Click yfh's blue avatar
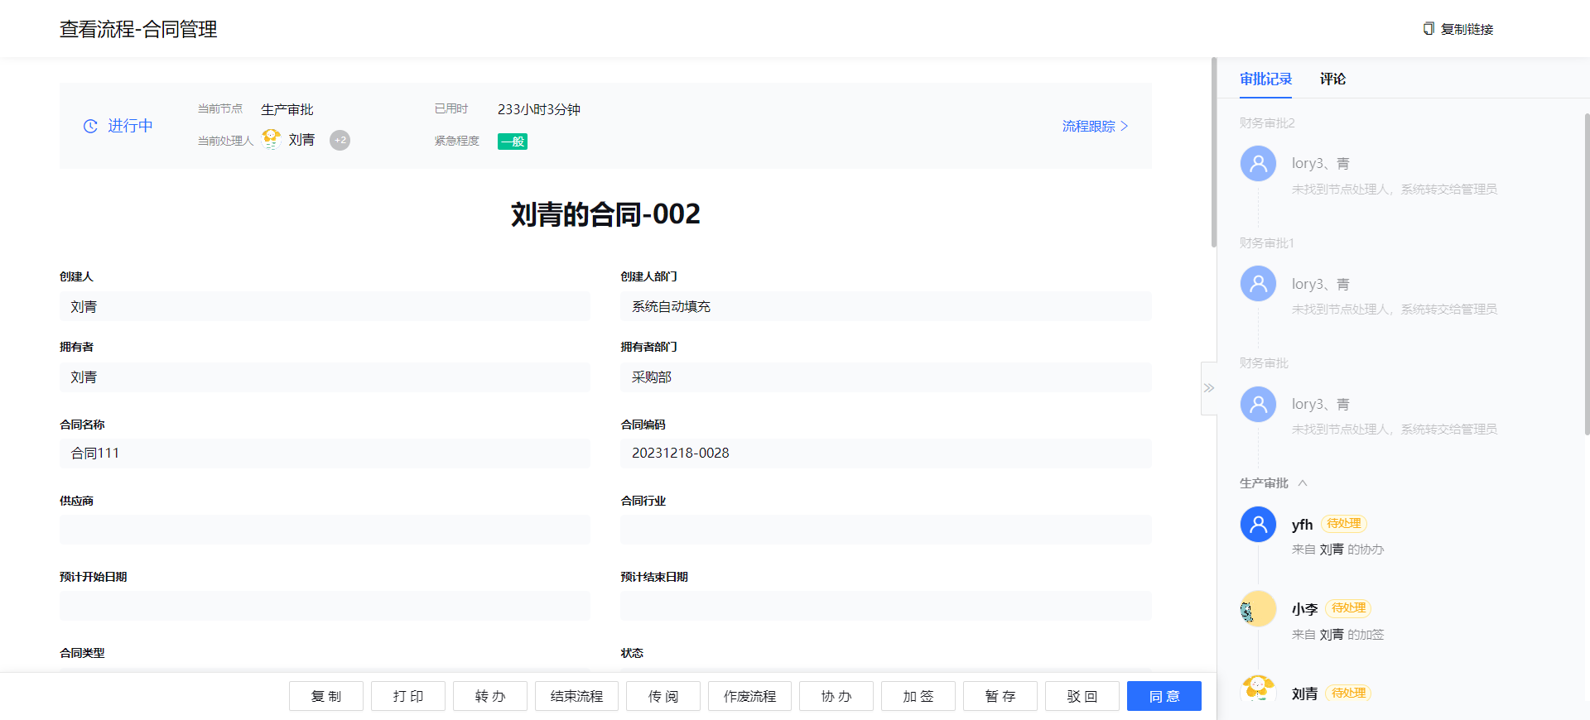This screenshot has width=1590, height=720. [1258, 525]
